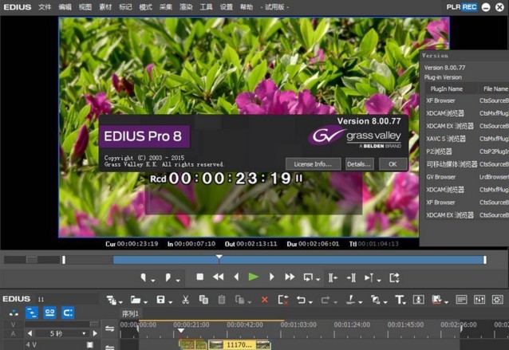Expand the Set Out point dropdown arrow
Image resolution: width=509 pixels, height=350 pixels.
coord(178,281)
